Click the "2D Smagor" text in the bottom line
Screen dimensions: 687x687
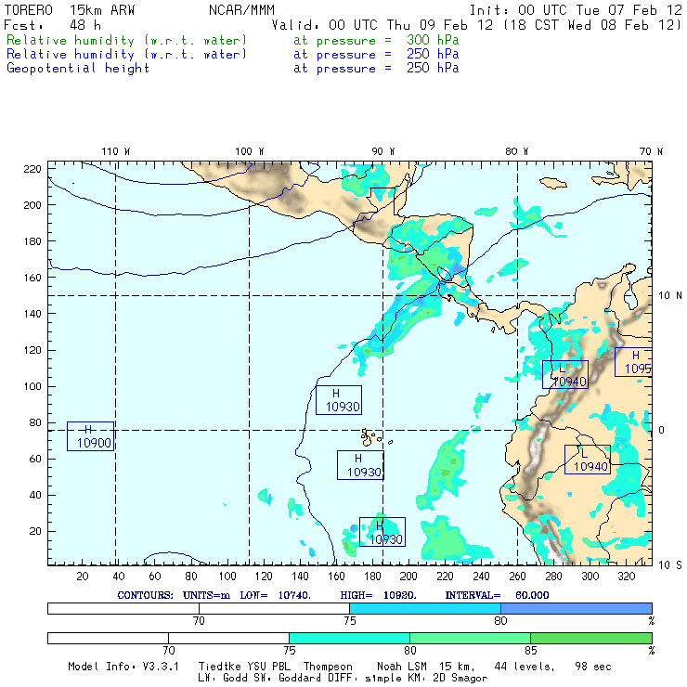460,679
